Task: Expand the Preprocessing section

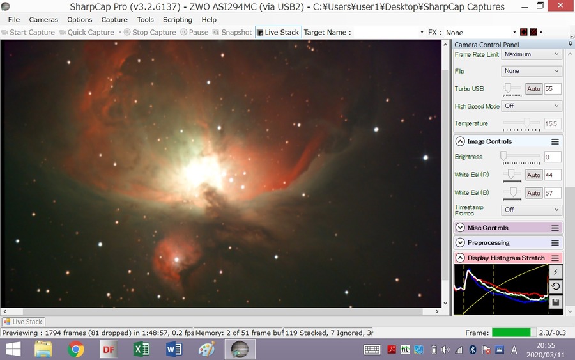Action: pos(460,243)
